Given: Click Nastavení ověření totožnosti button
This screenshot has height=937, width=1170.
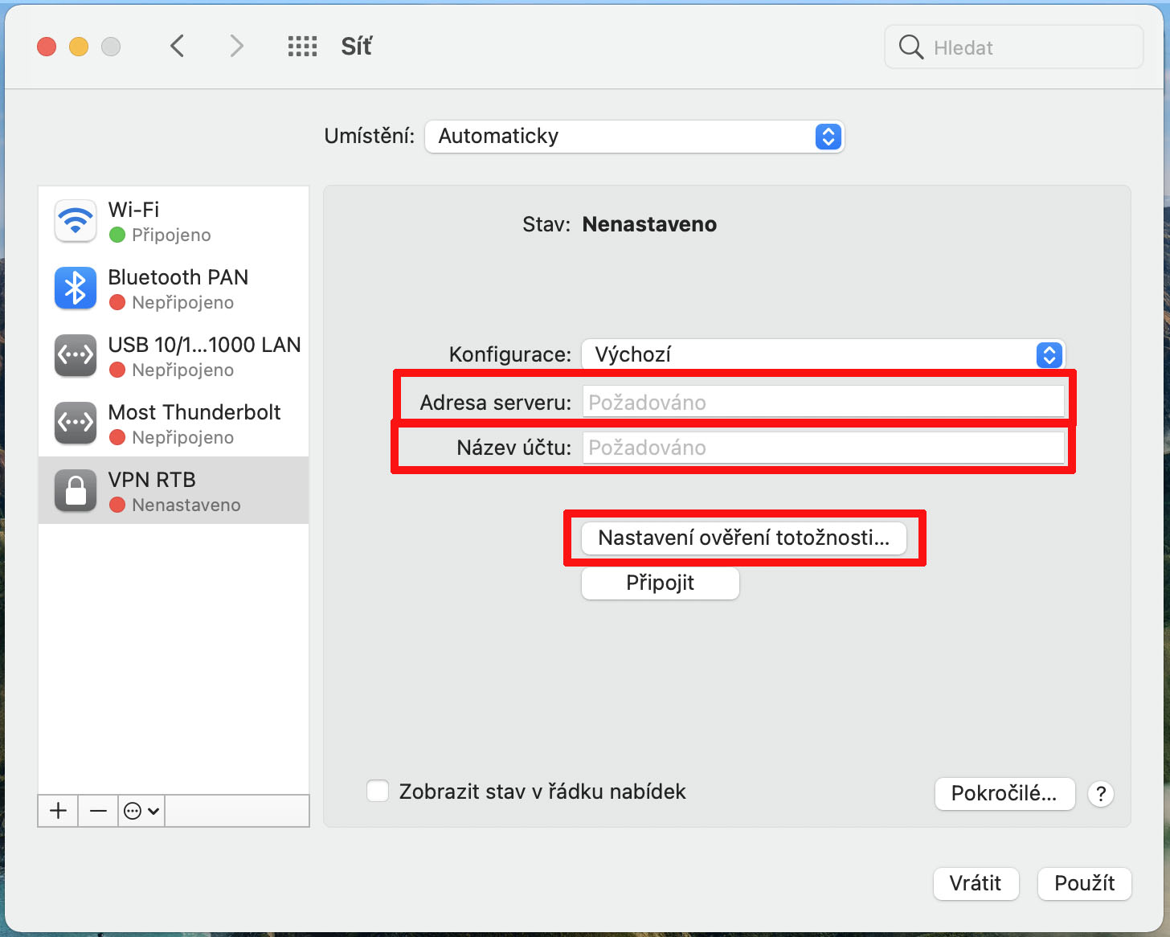Looking at the screenshot, I should coord(743,538).
